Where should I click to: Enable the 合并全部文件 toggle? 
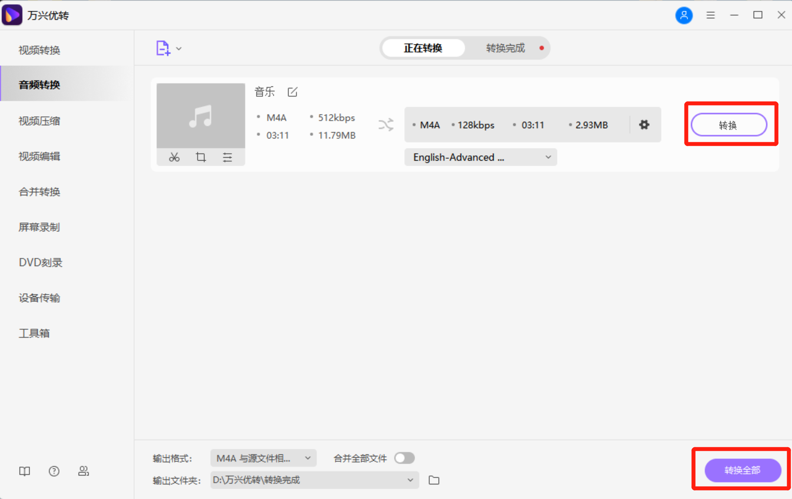coord(404,458)
